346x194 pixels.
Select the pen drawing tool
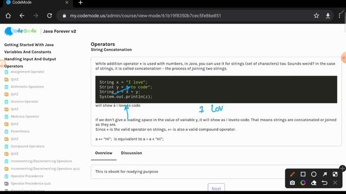click(x=292, y=174)
